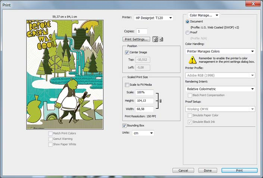Click the poster print preview thumbnail

point(65,75)
